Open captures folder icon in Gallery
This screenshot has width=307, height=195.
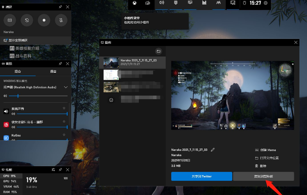[159, 51]
